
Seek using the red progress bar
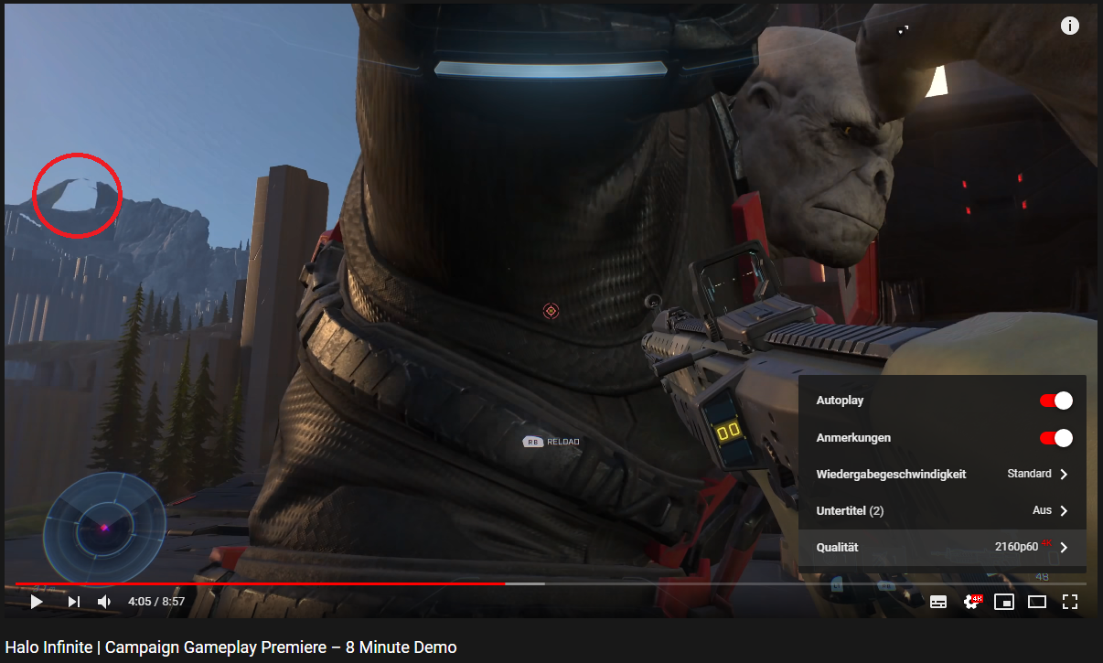click(x=260, y=583)
